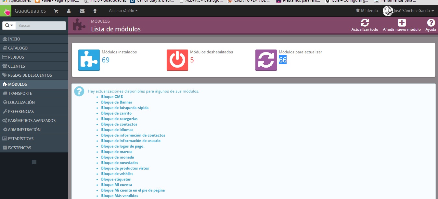Click the modules to update count 66
The height and width of the screenshot is (199, 438).
click(x=283, y=60)
